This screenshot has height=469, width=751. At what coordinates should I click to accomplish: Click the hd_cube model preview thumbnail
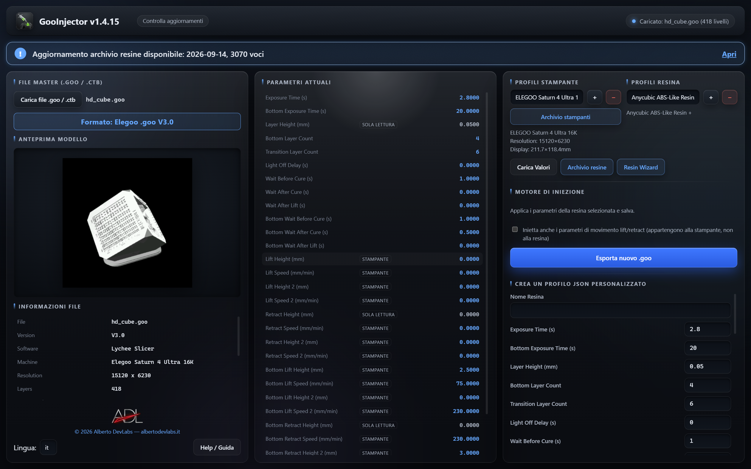click(x=127, y=223)
